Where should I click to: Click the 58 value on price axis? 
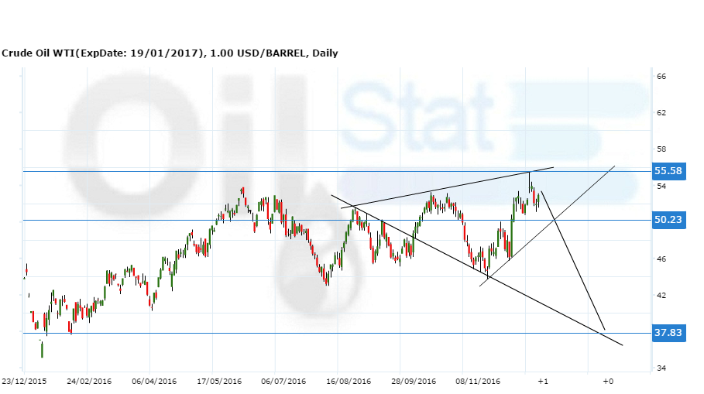[661, 149]
